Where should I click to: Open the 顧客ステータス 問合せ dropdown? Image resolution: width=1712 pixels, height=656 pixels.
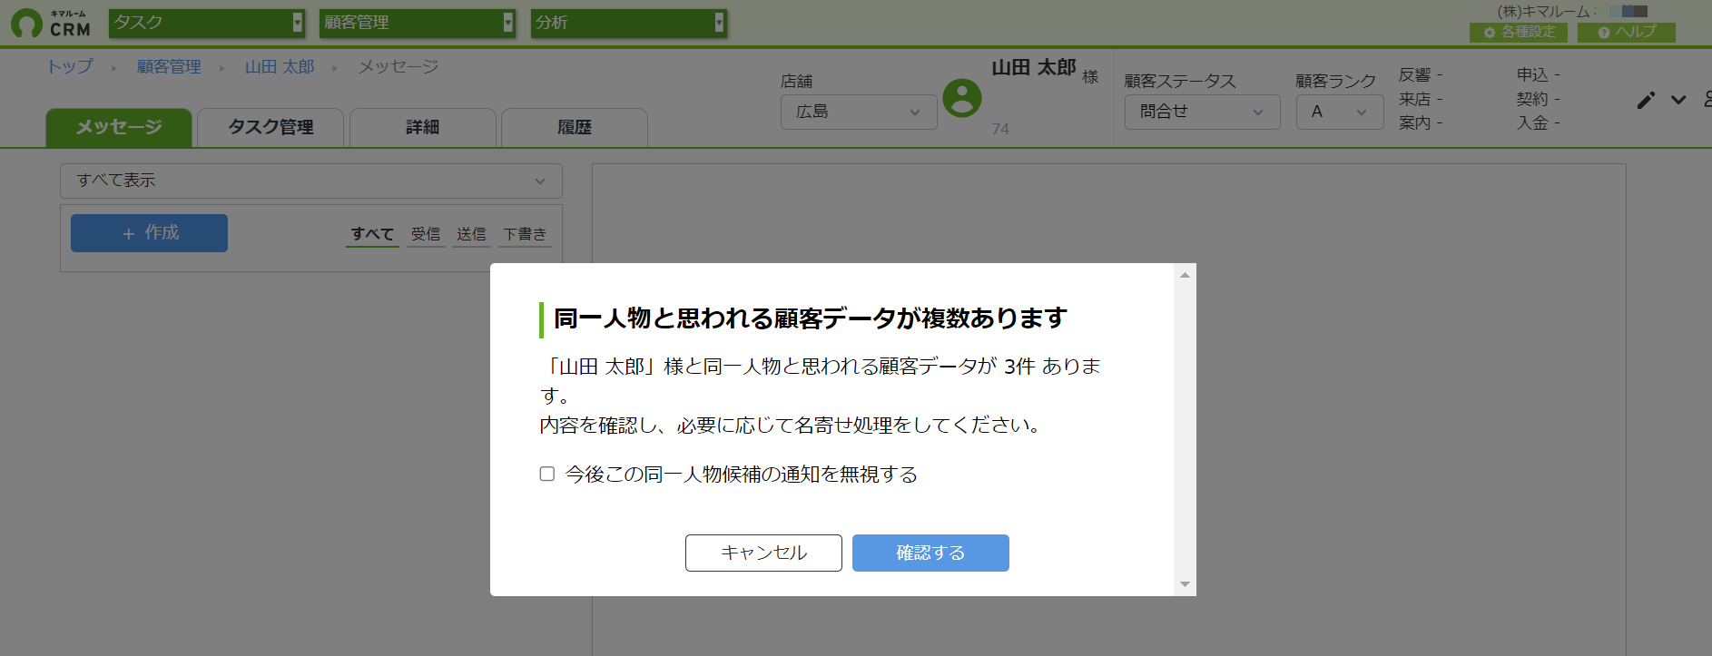[1203, 112]
